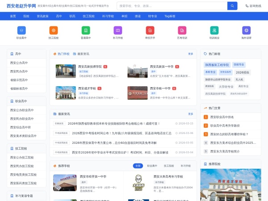
Task: Click the 补习复读专题 sidebar heading icon
Action: click(x=12, y=196)
